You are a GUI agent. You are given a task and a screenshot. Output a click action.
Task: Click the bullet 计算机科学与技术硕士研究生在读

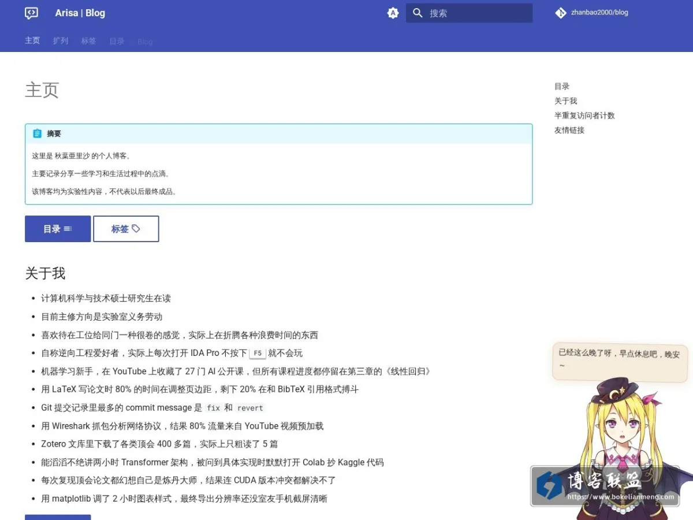coord(106,299)
